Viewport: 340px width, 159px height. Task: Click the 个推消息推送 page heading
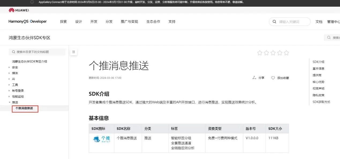pos(119,66)
